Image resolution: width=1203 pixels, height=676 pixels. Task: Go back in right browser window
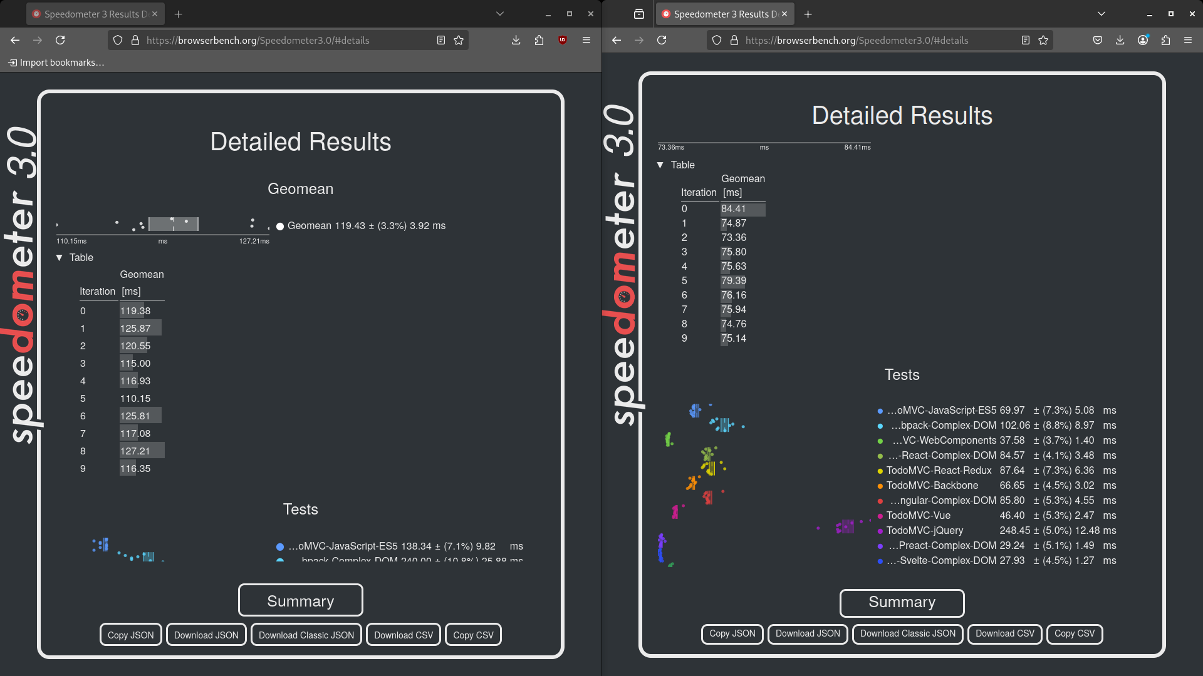click(617, 40)
